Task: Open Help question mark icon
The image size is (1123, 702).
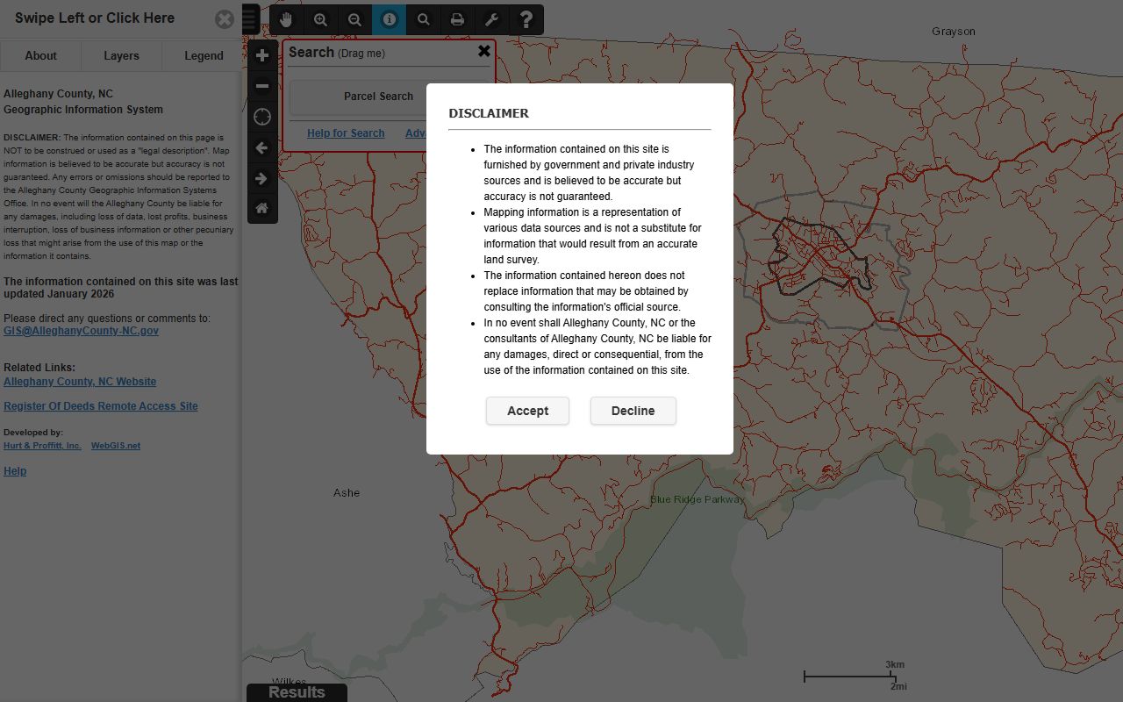Action: point(526,19)
